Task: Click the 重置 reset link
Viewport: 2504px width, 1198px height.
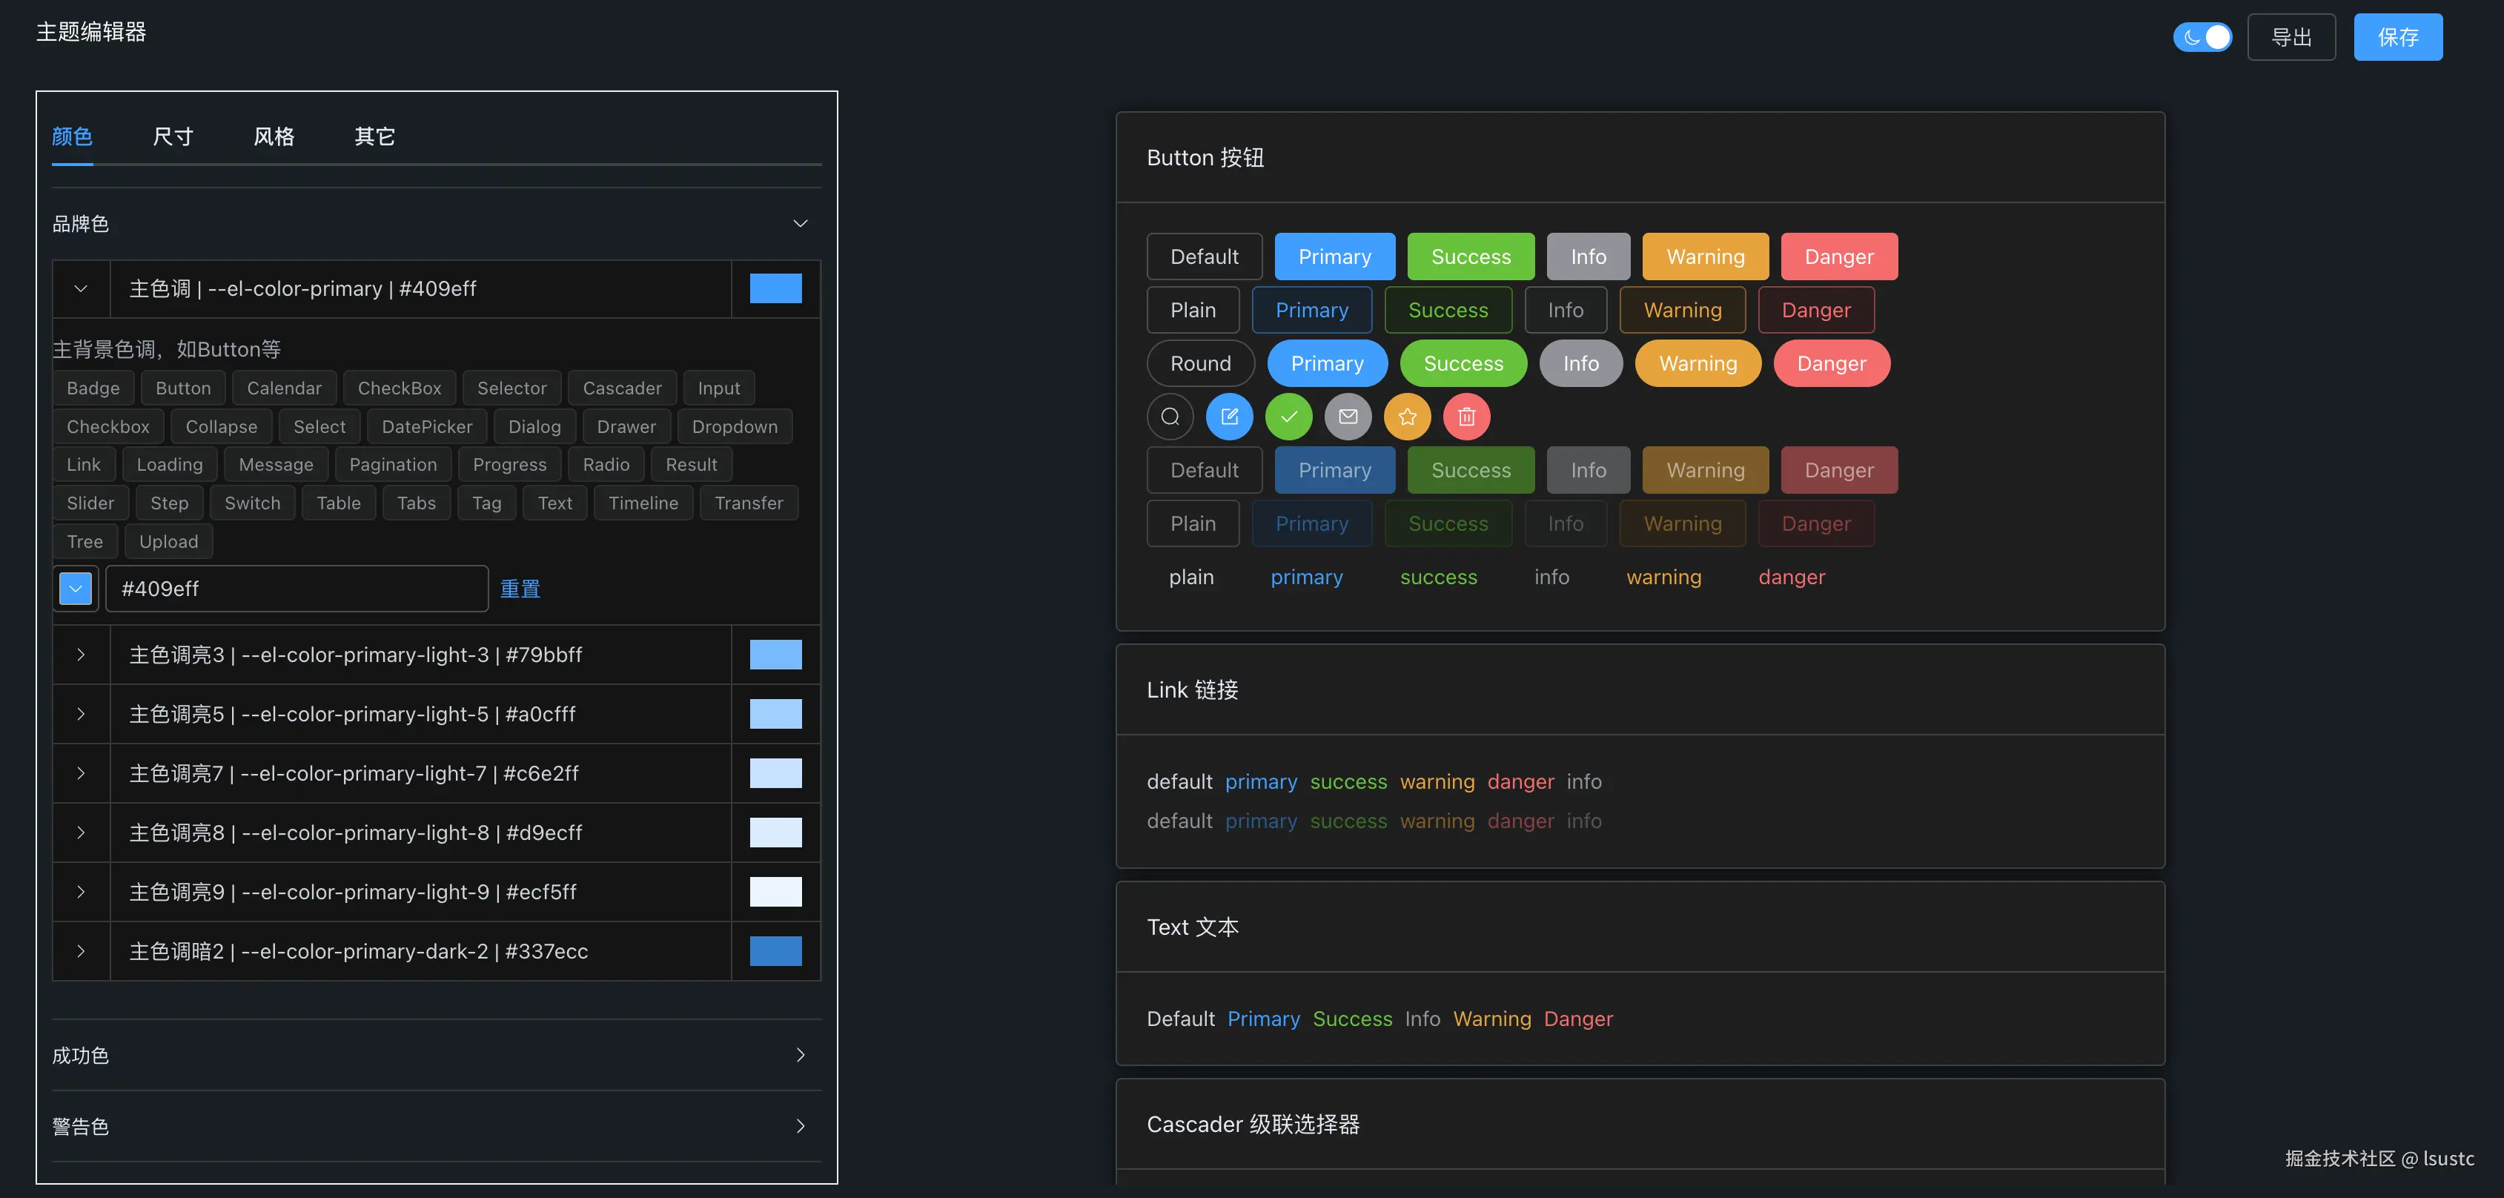Action: pos(520,589)
